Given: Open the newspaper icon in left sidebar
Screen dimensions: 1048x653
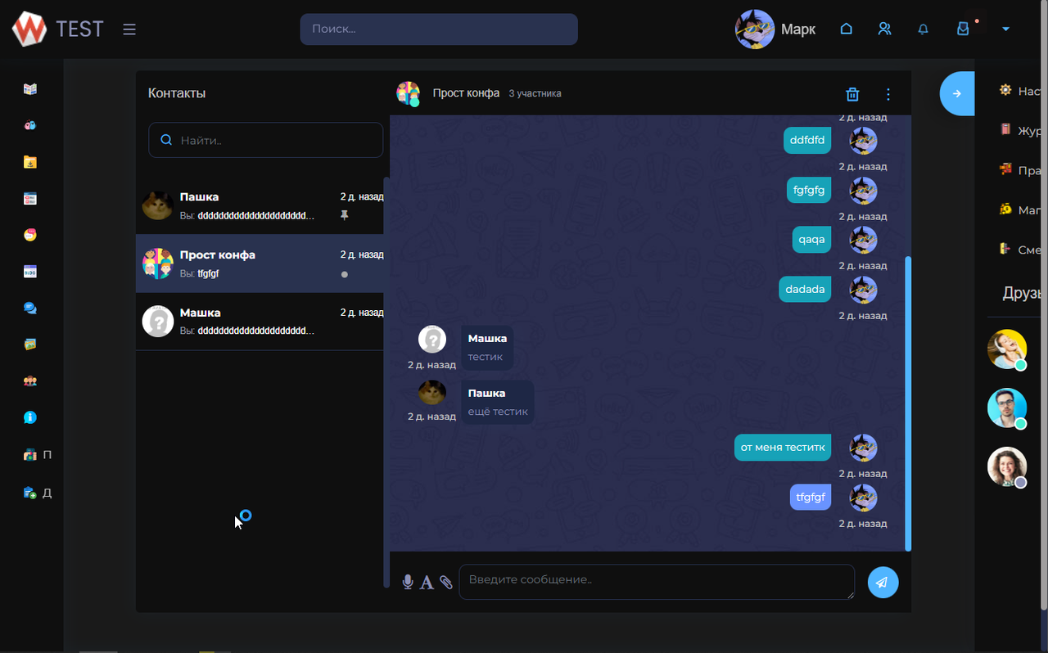Looking at the screenshot, I should (x=30, y=89).
